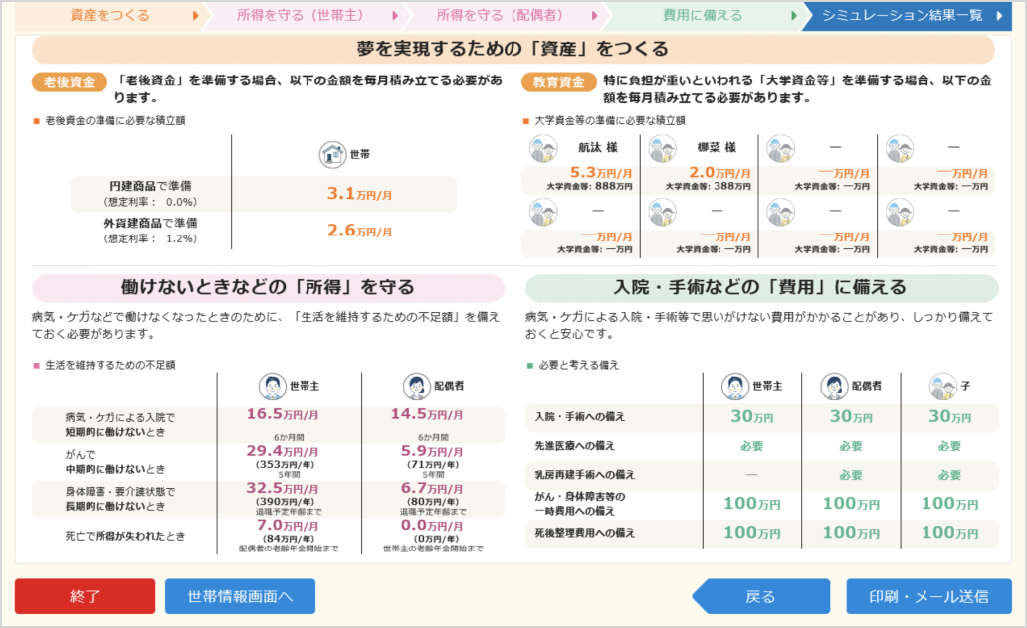Click the avatar icon beside 航汰 様
The width and height of the screenshot is (1027, 628).
pos(543,148)
